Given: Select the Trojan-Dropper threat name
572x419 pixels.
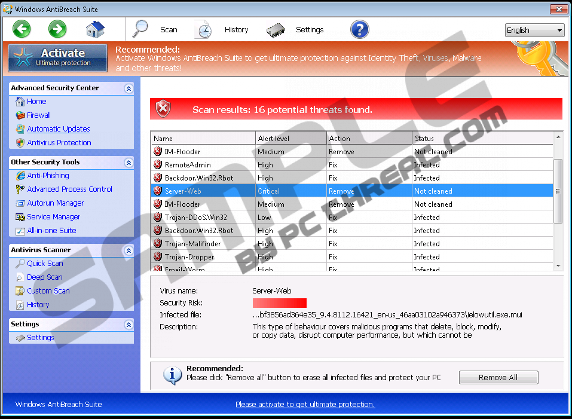Looking at the screenshot, I should pos(189,257).
